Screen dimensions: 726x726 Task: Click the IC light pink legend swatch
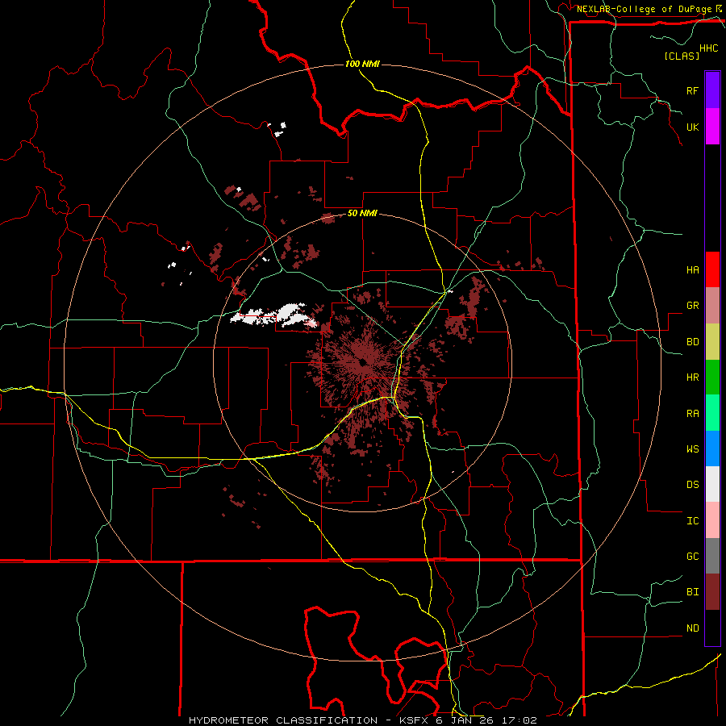point(712,520)
